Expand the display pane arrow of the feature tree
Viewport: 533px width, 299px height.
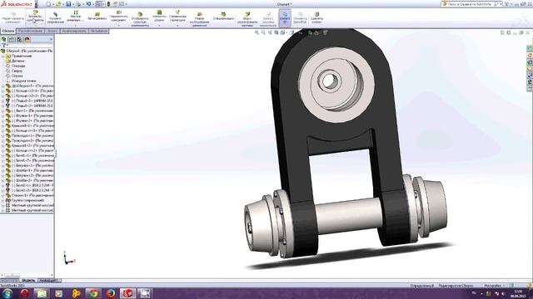(52, 39)
